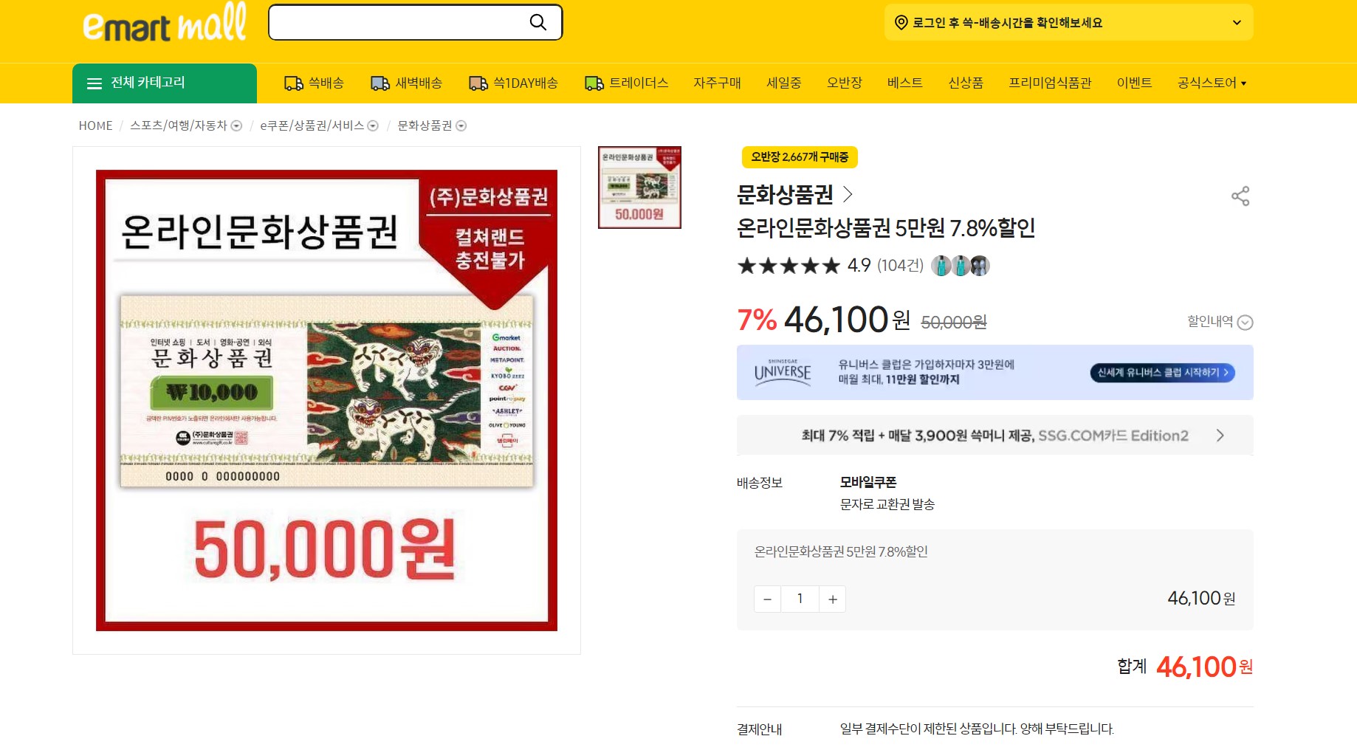Expand the delivery time dropdown
The height and width of the screenshot is (750, 1357).
coord(1237,23)
